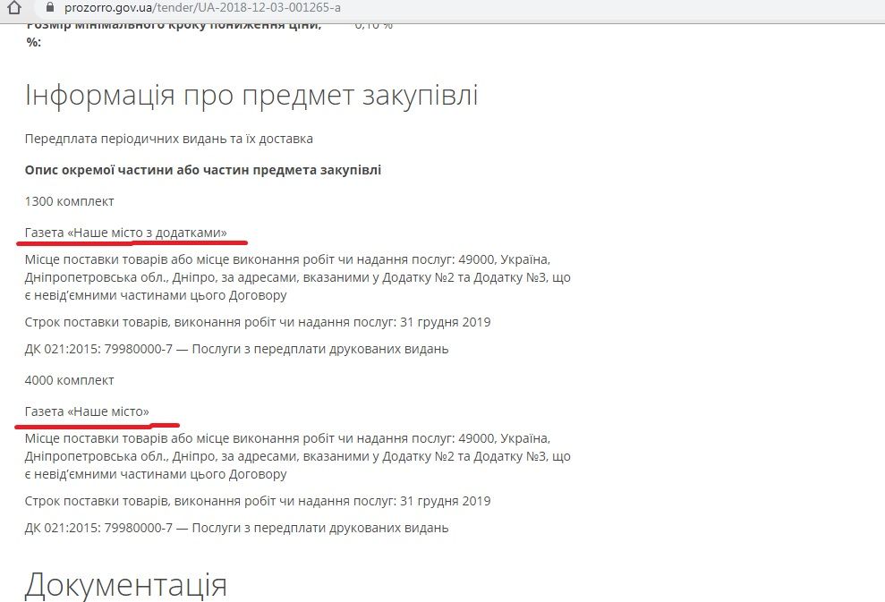Click bold label 'Опис окремої частини або частин'

[x=203, y=170]
